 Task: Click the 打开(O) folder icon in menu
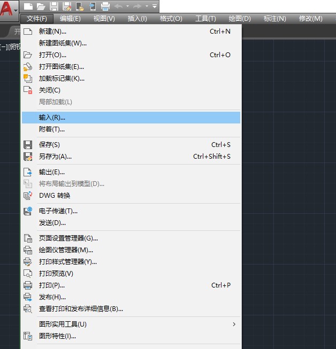pos(28,55)
